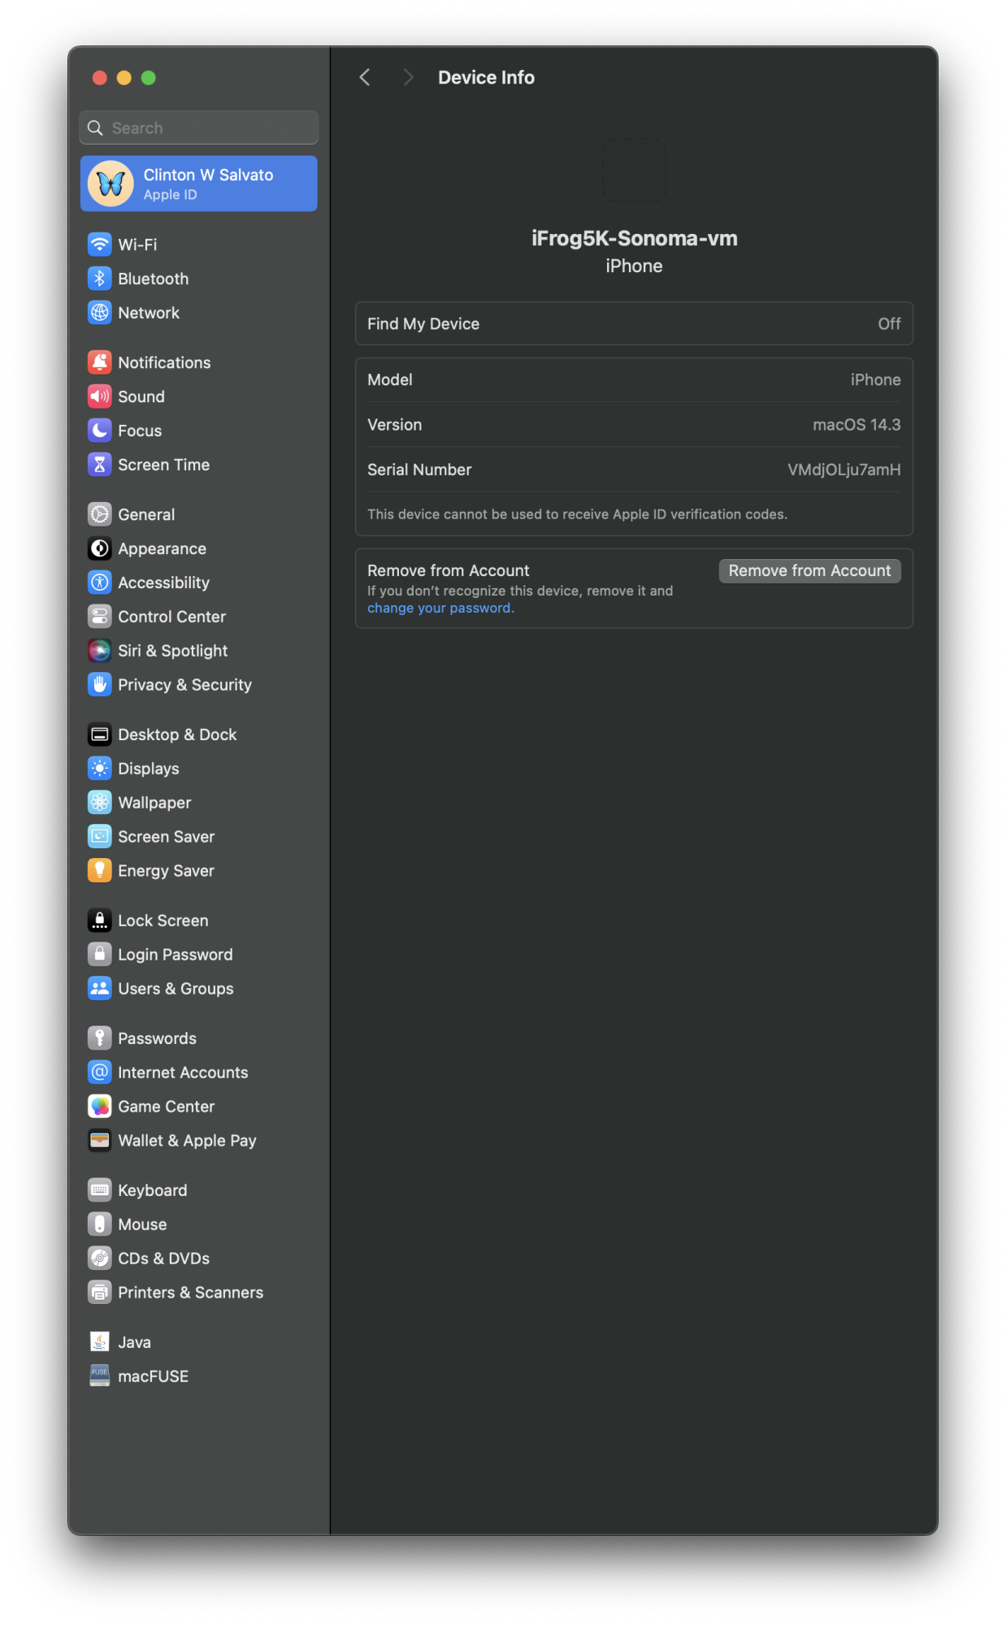This screenshot has width=1006, height=1625.
Task: Select the Java coffee cup icon
Action: pos(99,1342)
